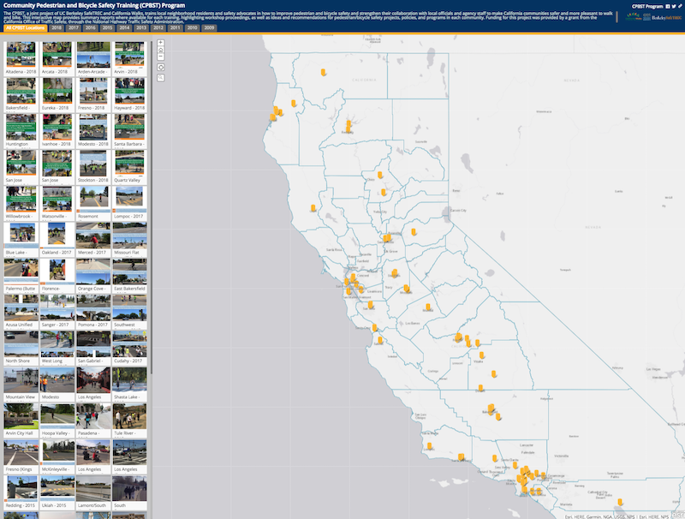
Task: Click the header description scrollbar handle
Action: [x=616, y=17]
